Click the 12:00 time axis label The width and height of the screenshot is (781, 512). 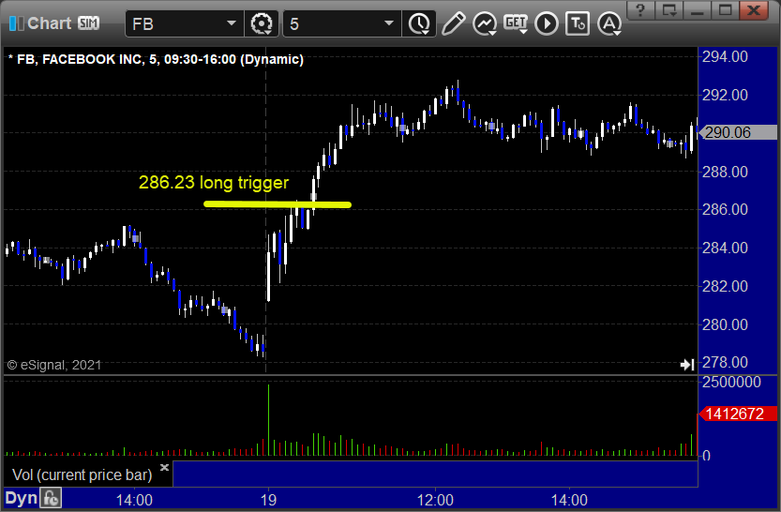pyautogui.click(x=435, y=500)
